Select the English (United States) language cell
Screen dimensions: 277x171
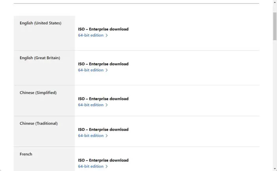click(x=44, y=33)
